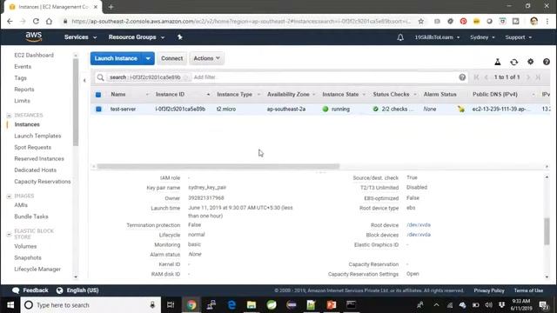
Task: Toggle the select-all instances checkbox
Action: [98, 95]
